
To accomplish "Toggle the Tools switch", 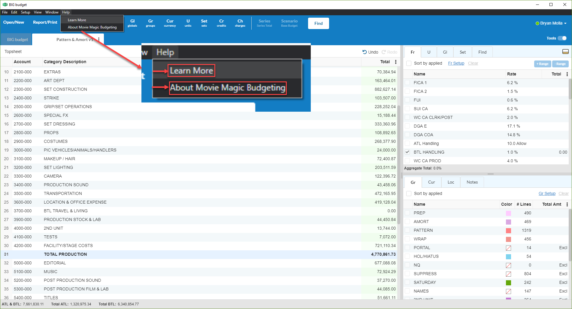I will coord(562,38).
